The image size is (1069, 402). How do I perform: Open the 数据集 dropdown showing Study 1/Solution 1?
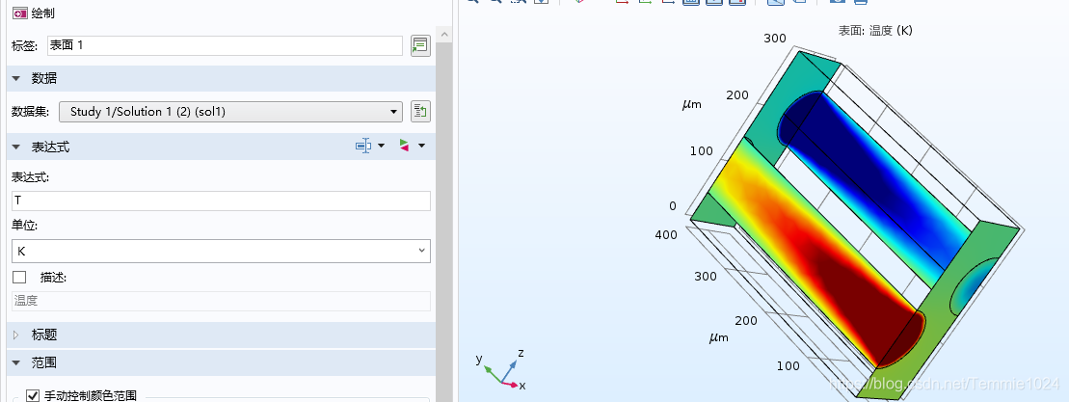point(230,112)
